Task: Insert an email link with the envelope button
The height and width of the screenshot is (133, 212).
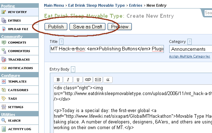Action: (98, 80)
